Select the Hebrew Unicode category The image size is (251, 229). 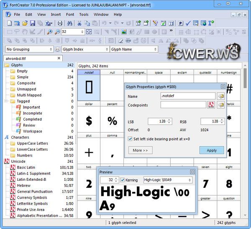[23, 185]
